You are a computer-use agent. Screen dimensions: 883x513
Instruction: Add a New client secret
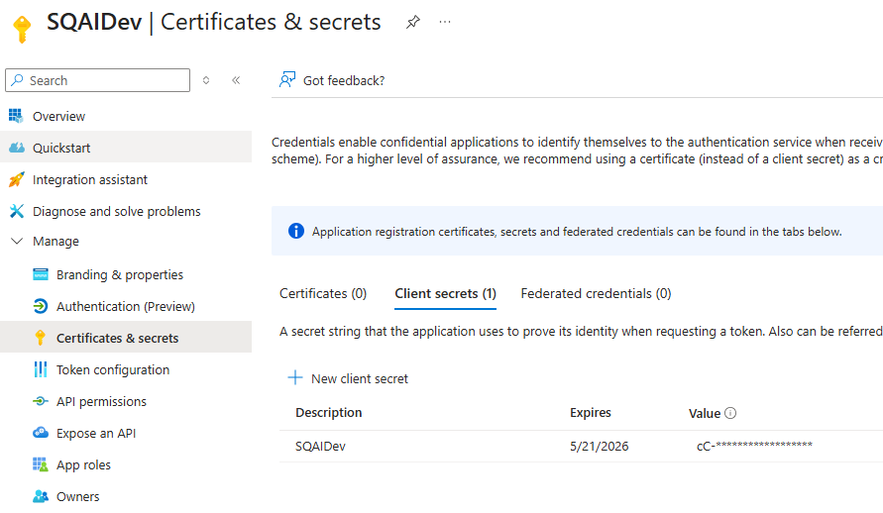tap(348, 378)
